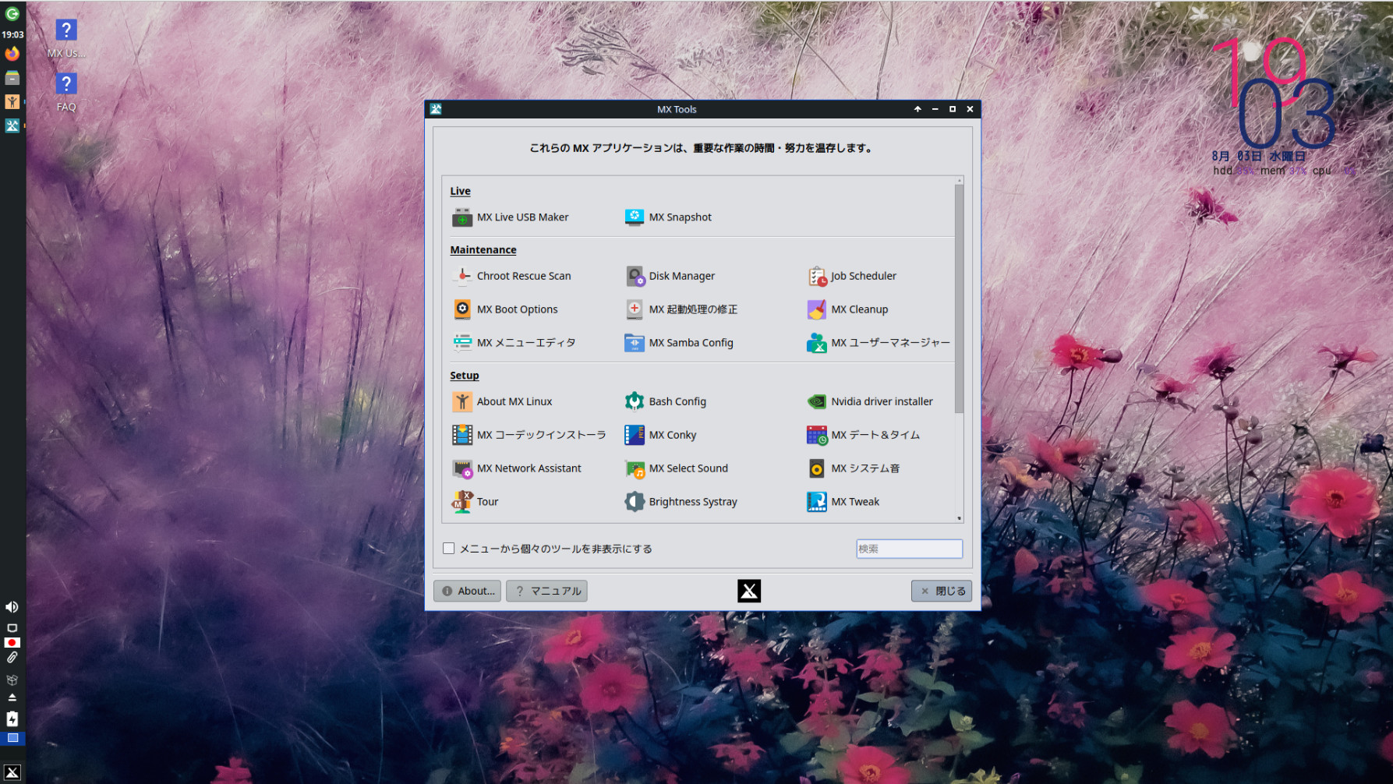Check メニューから個々のツールを非表示にする box

click(x=449, y=549)
